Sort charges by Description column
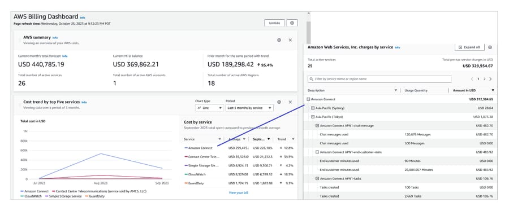509x211 pixels. tap(396, 91)
